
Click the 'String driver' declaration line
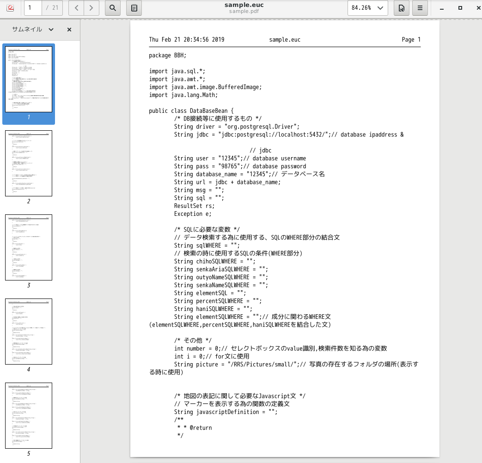click(x=237, y=127)
